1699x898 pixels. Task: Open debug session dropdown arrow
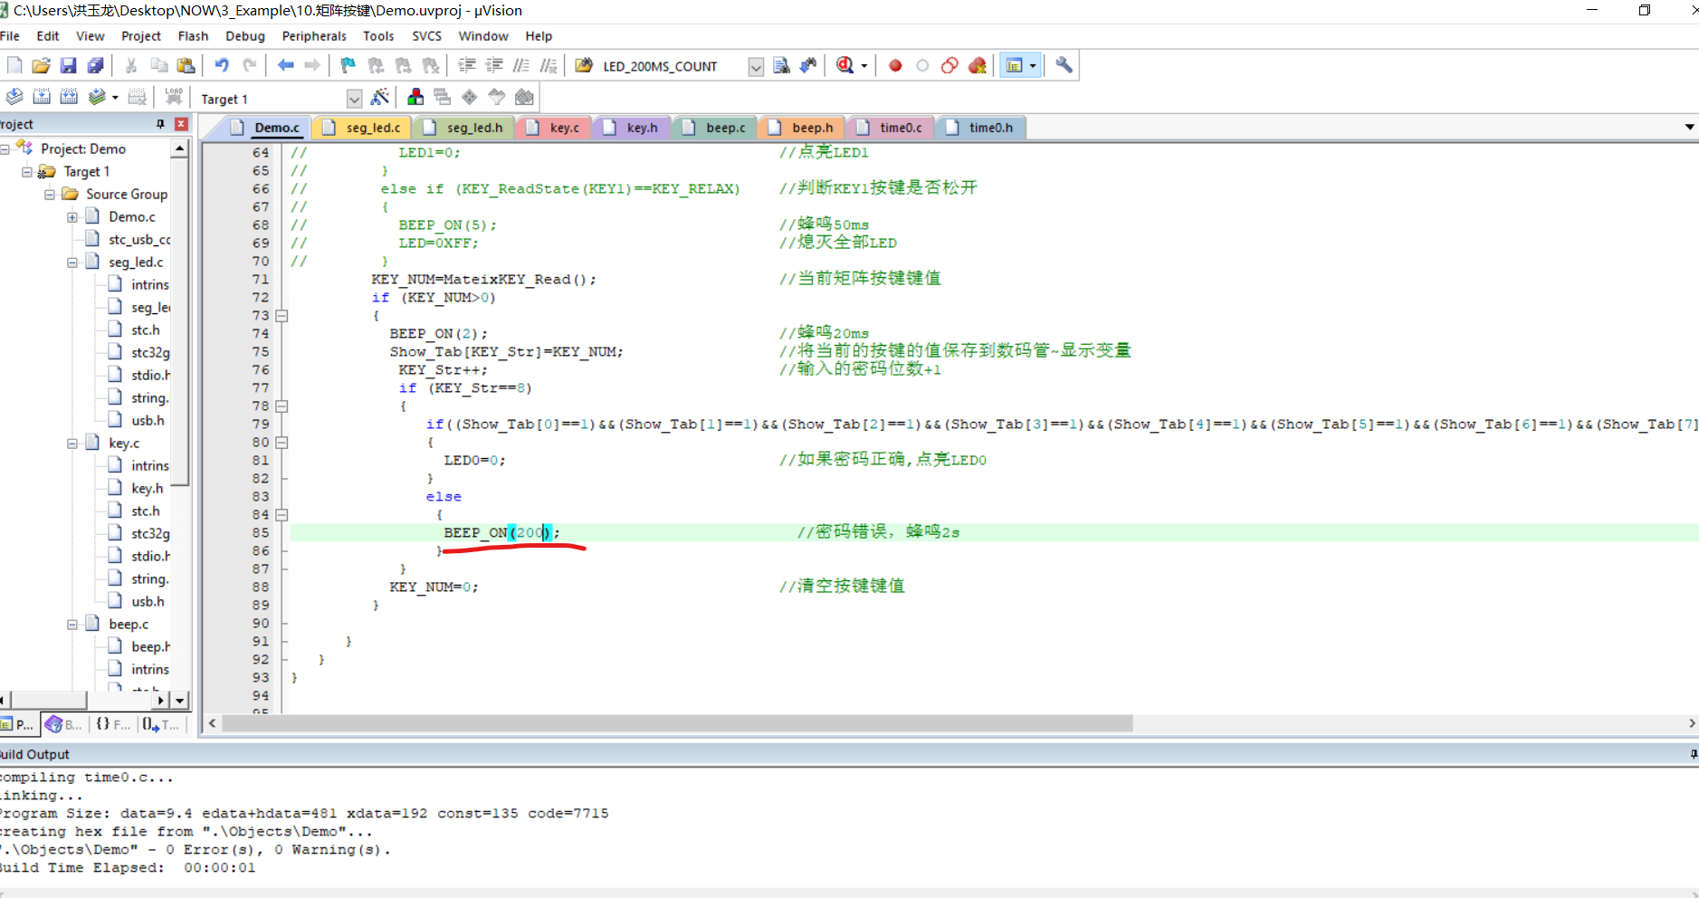864,66
